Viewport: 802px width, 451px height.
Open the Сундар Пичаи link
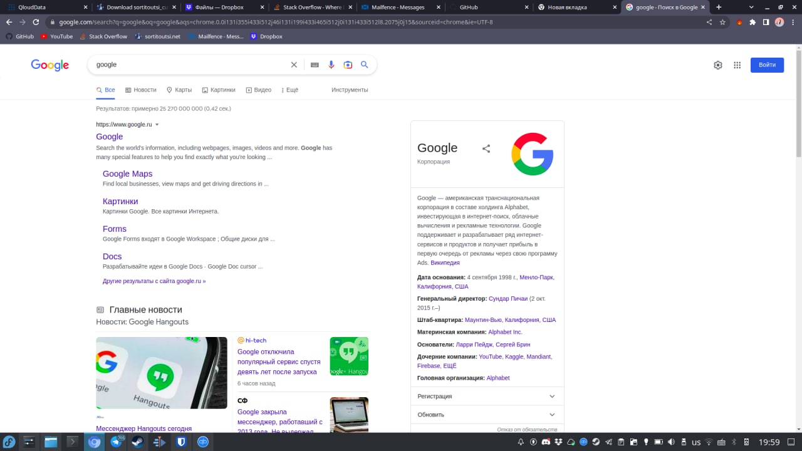[508, 299]
